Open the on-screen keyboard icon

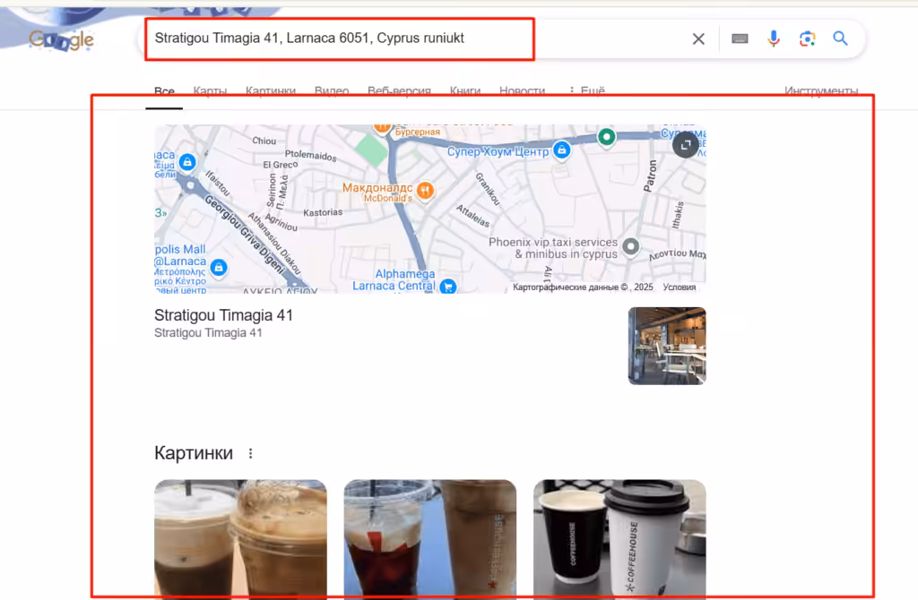click(x=740, y=39)
